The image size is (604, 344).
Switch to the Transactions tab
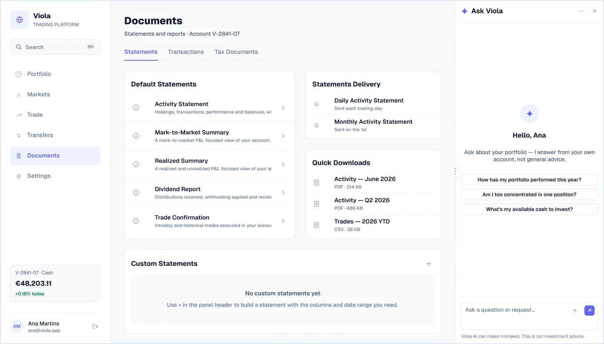(186, 52)
